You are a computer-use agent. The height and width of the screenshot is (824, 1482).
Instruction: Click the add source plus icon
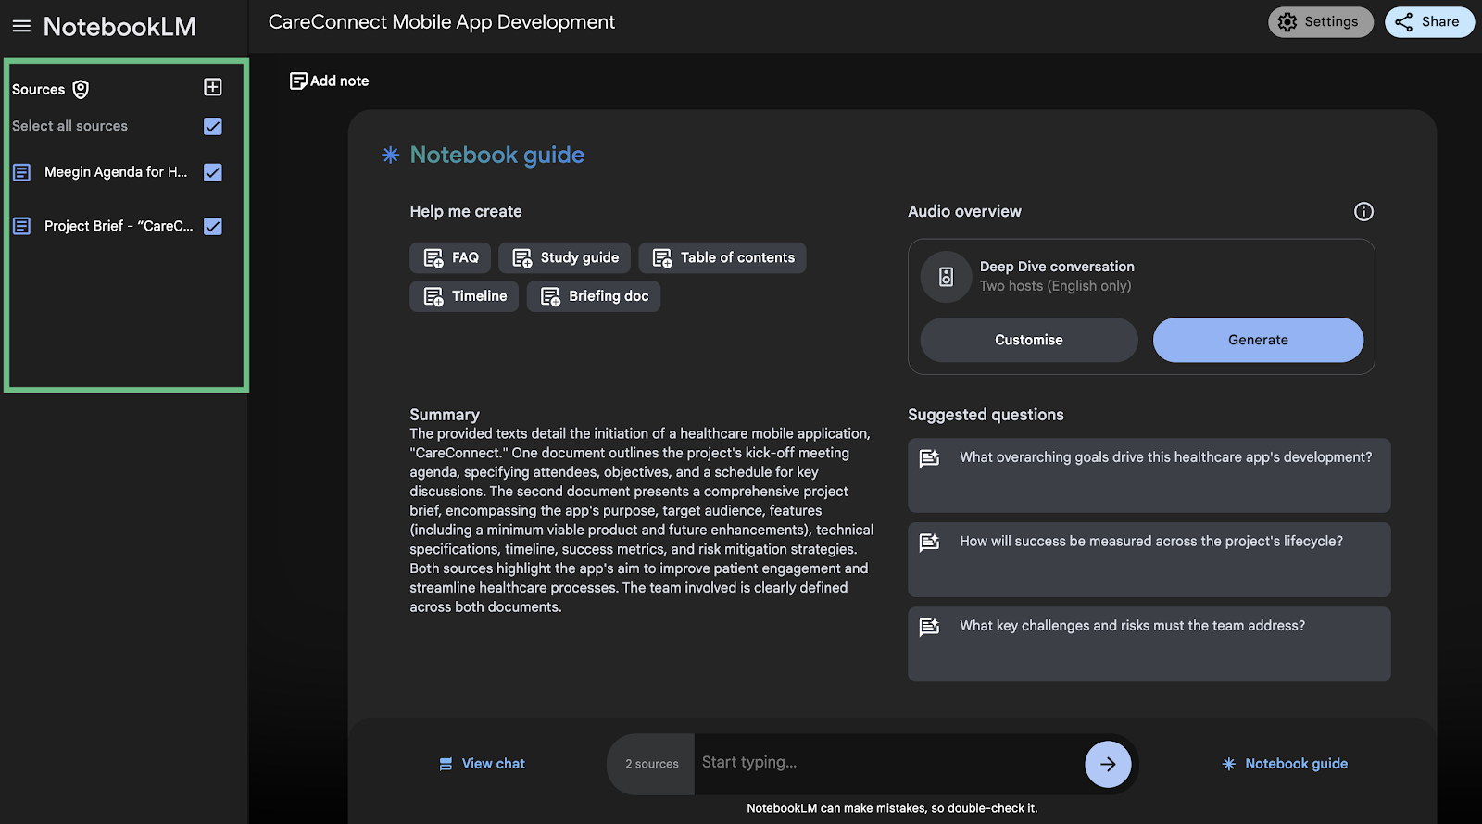pos(213,87)
